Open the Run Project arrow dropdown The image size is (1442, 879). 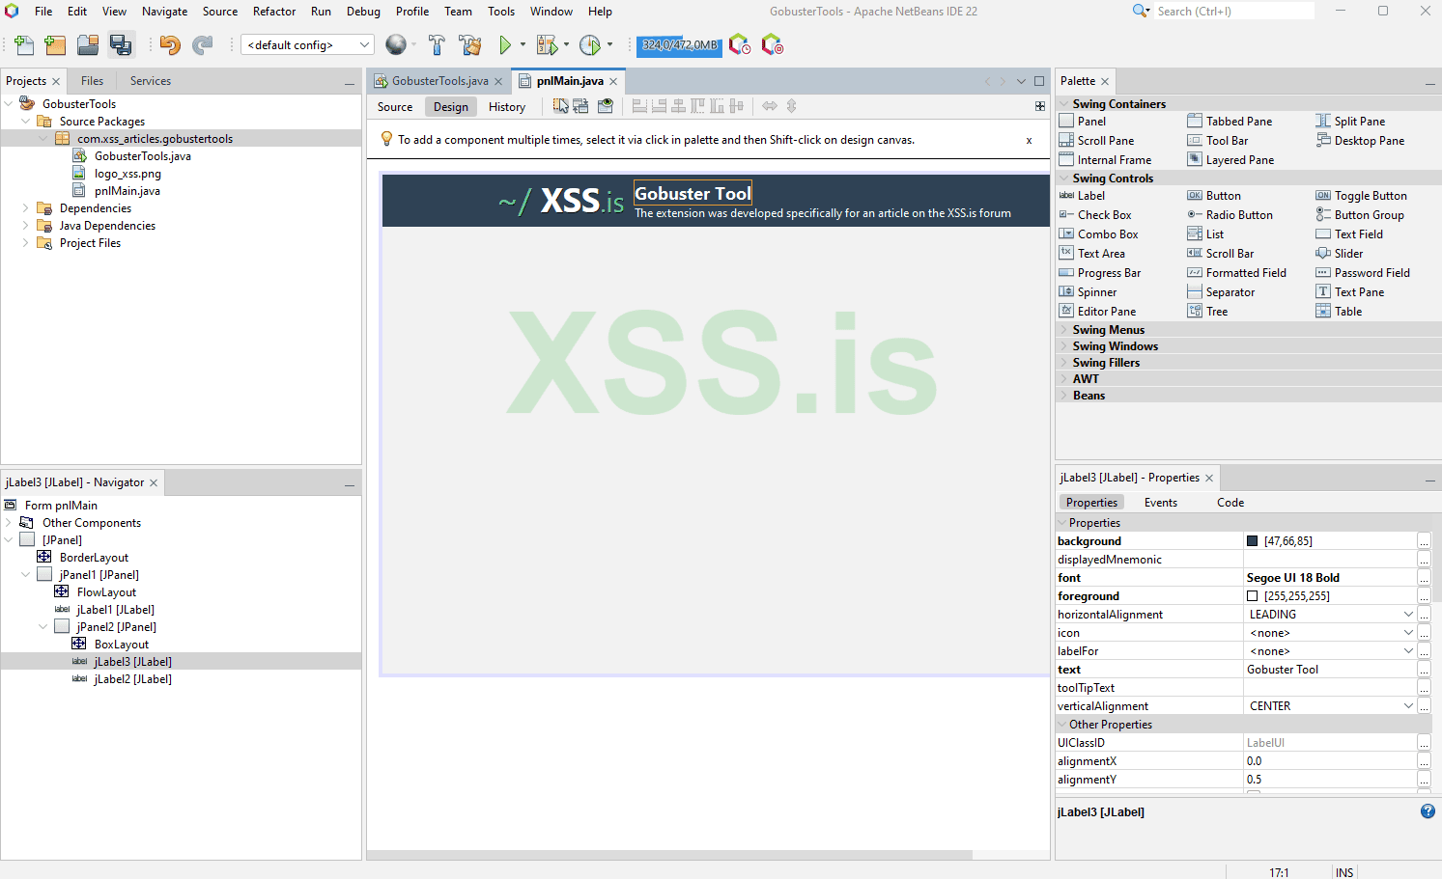[523, 45]
